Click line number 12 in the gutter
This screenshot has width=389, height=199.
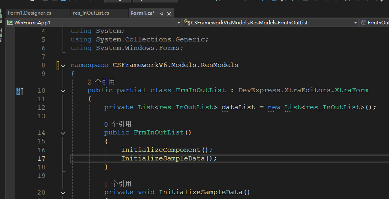coord(41,107)
